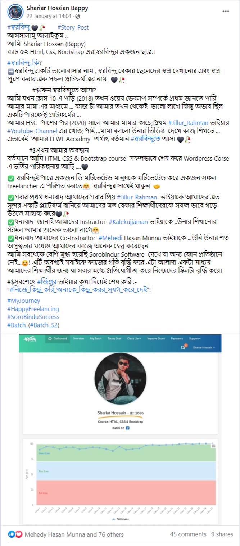
Task: Click the 9 shares link
Action: click(x=222, y=534)
